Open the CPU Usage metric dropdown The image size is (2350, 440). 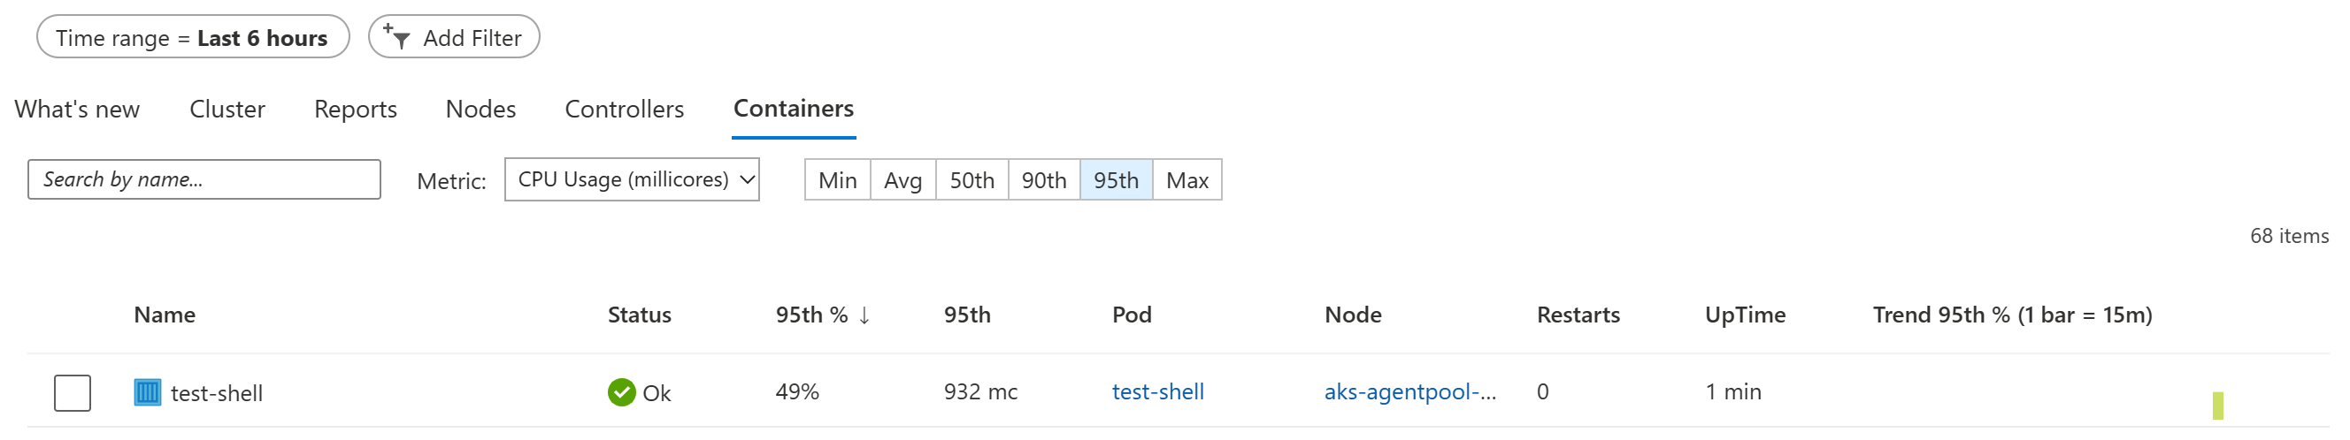(x=631, y=179)
